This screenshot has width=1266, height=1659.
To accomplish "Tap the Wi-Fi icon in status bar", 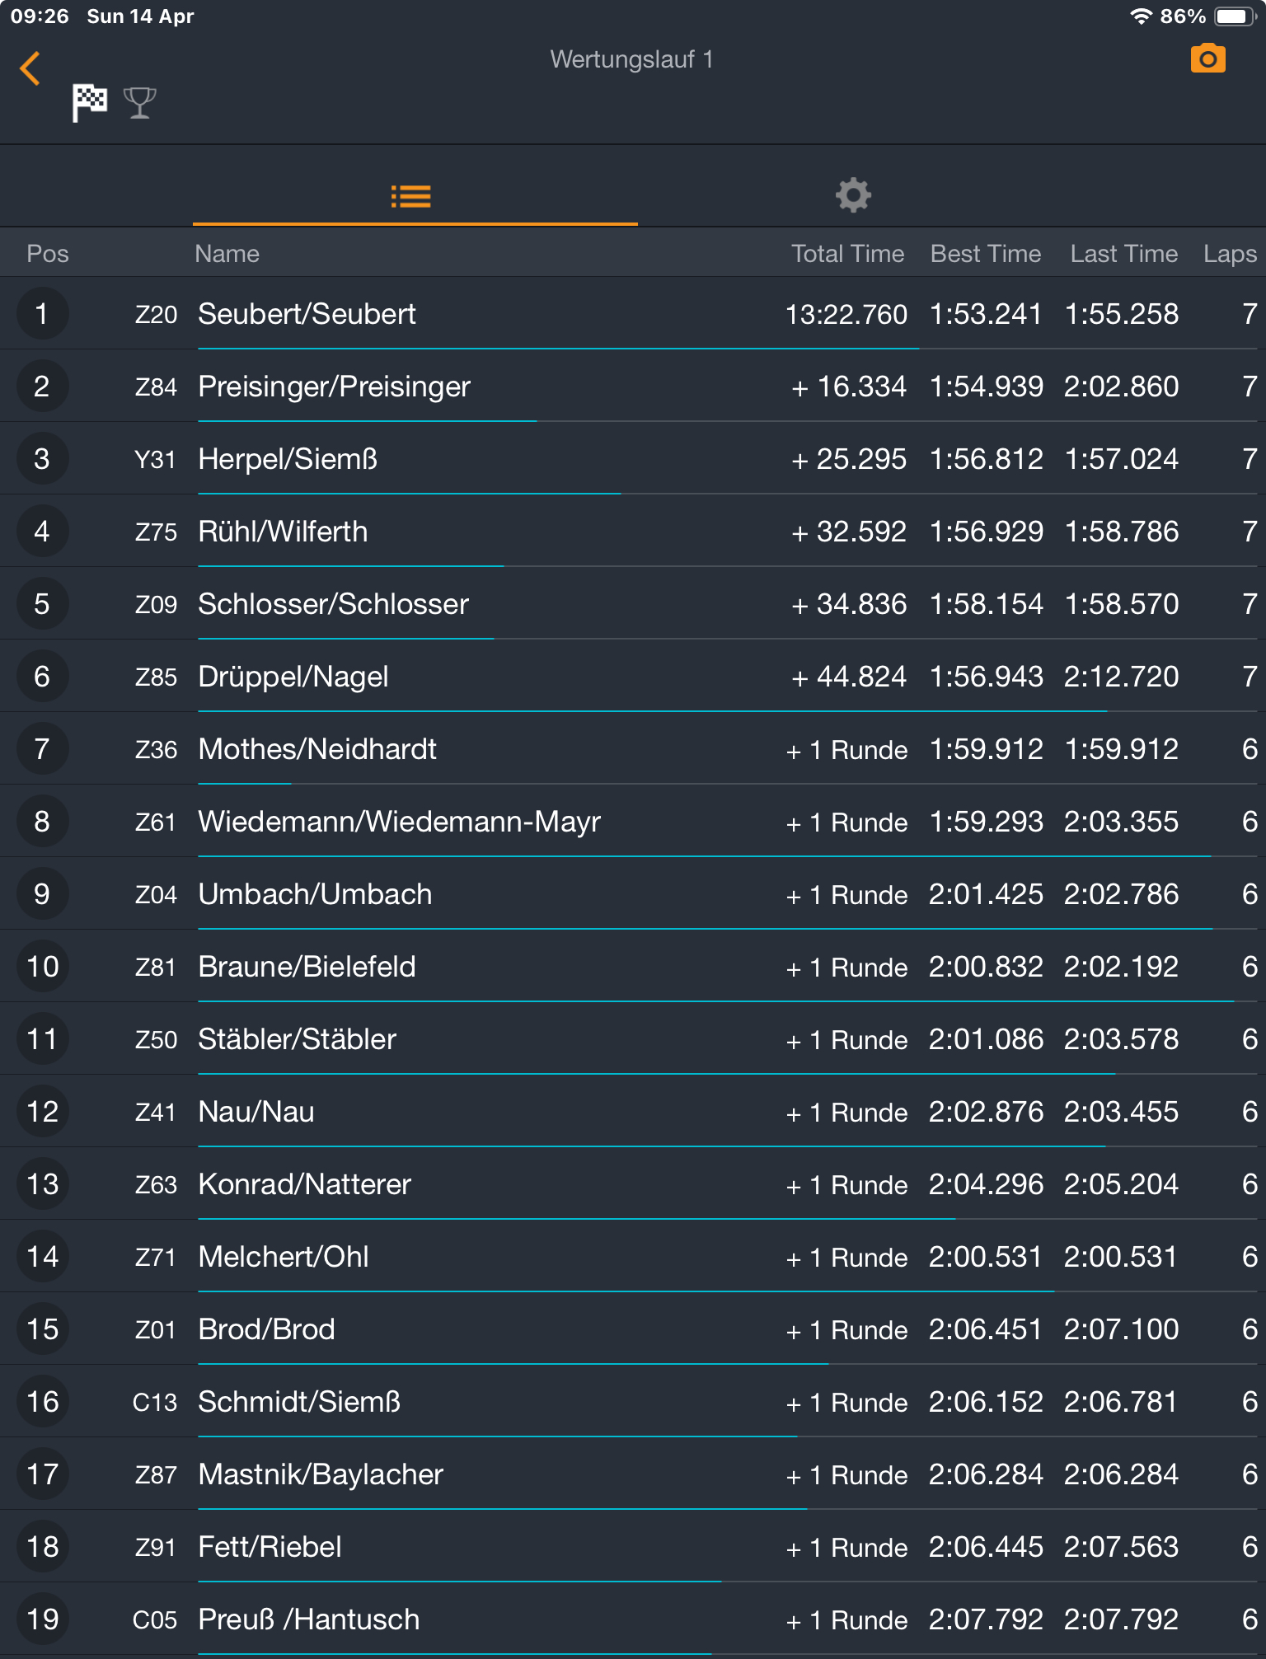I will point(1140,16).
